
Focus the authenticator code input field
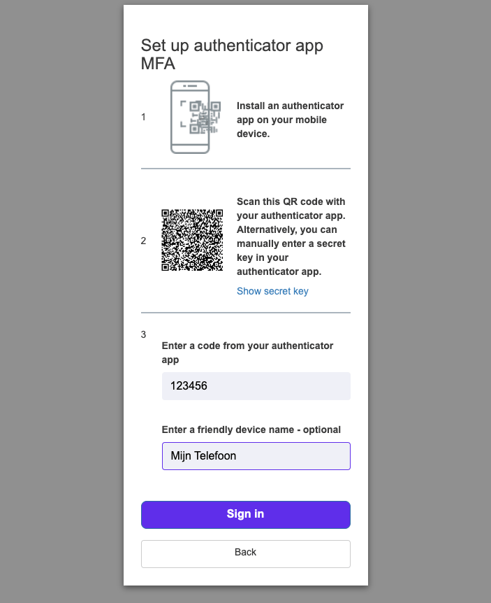tap(256, 386)
